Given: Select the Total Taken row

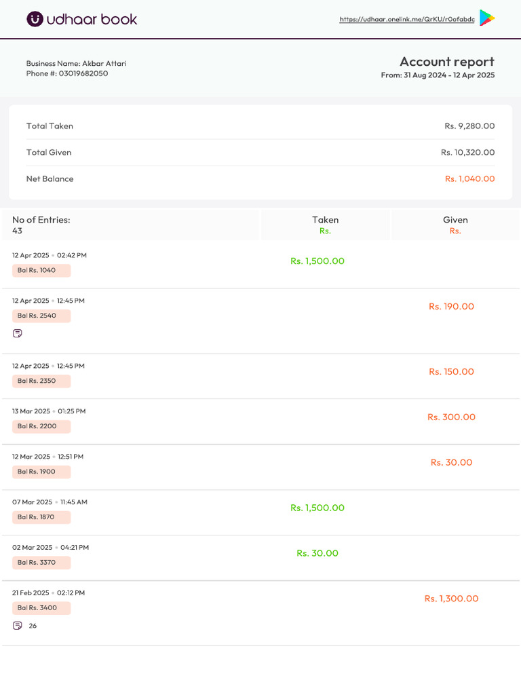Looking at the screenshot, I should point(260,126).
